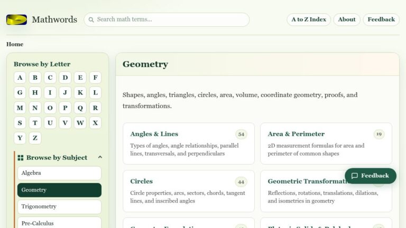Browse terms starting with letter Z
This screenshot has width=406, height=228.
pyautogui.click(x=35, y=138)
